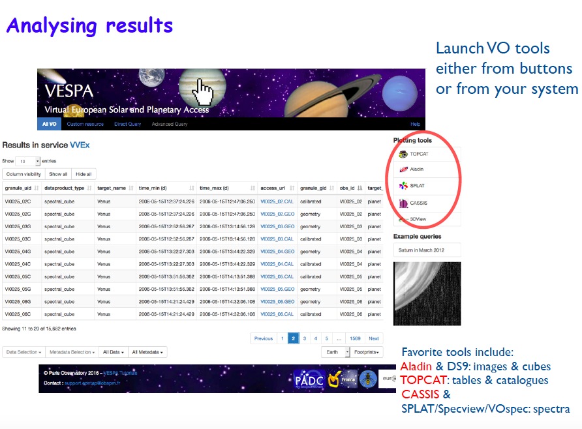Click the support contact email link
Screen dimensions: 582x429
point(93,383)
